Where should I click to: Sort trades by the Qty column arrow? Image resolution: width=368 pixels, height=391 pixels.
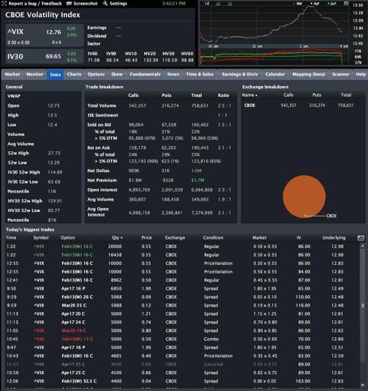121,238
